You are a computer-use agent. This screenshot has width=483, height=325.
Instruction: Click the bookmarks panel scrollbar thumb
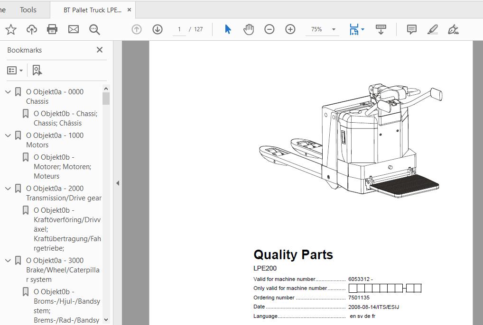[x=106, y=99]
